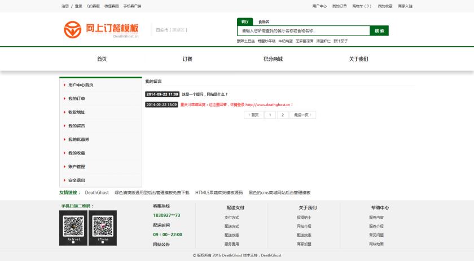Go to message page 2
The height and width of the screenshot is (261, 474).
pyautogui.click(x=283, y=115)
